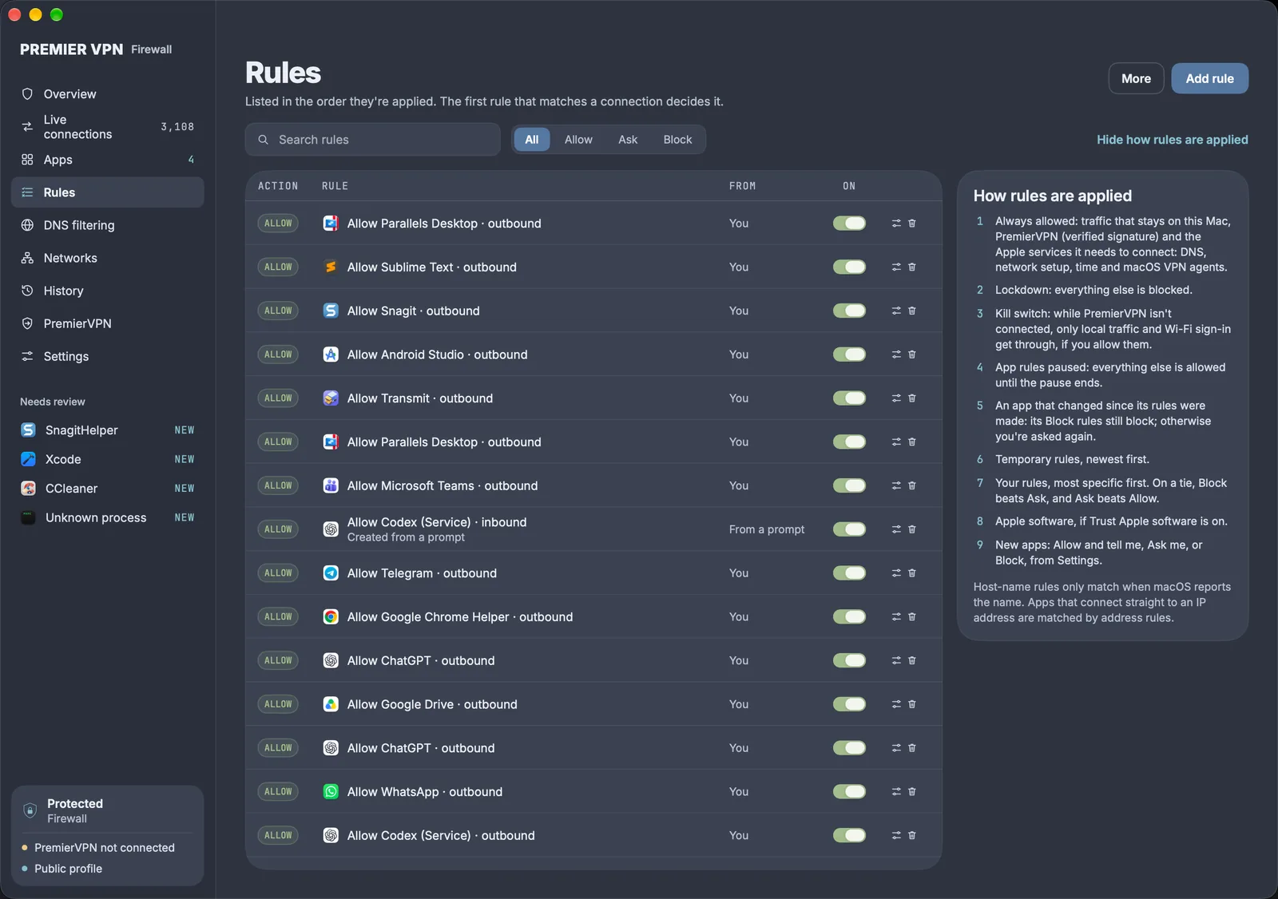
Task: Edit the Allow Transmit rule via its sliders icon
Action: (x=896, y=398)
